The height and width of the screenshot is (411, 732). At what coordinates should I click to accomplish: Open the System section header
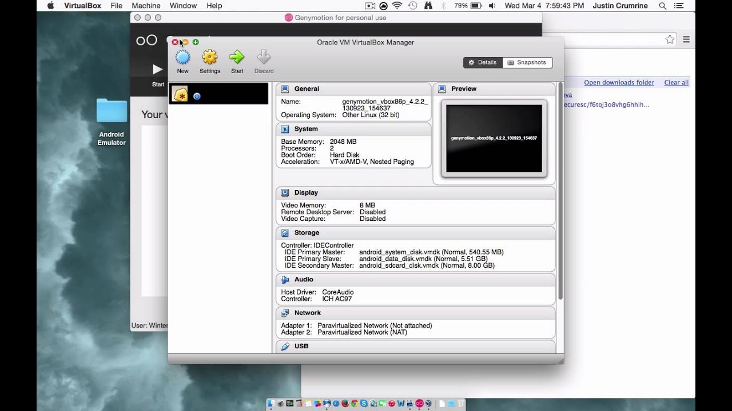pos(353,129)
